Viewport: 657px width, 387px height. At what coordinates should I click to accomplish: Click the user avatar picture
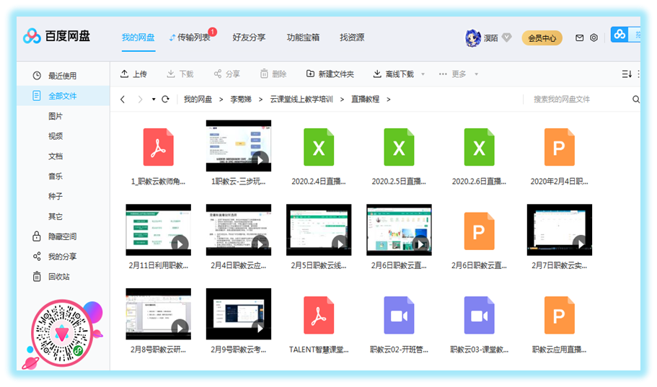(x=472, y=37)
